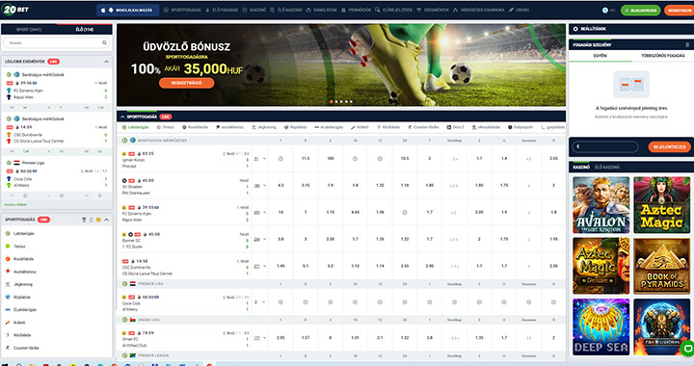Select first banner carousel dot
Screen dimensions: 694x366
(331, 102)
